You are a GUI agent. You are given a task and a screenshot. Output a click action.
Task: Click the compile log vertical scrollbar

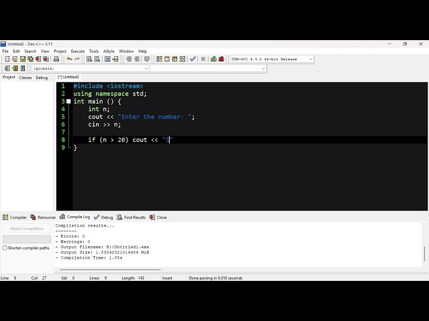click(x=424, y=253)
